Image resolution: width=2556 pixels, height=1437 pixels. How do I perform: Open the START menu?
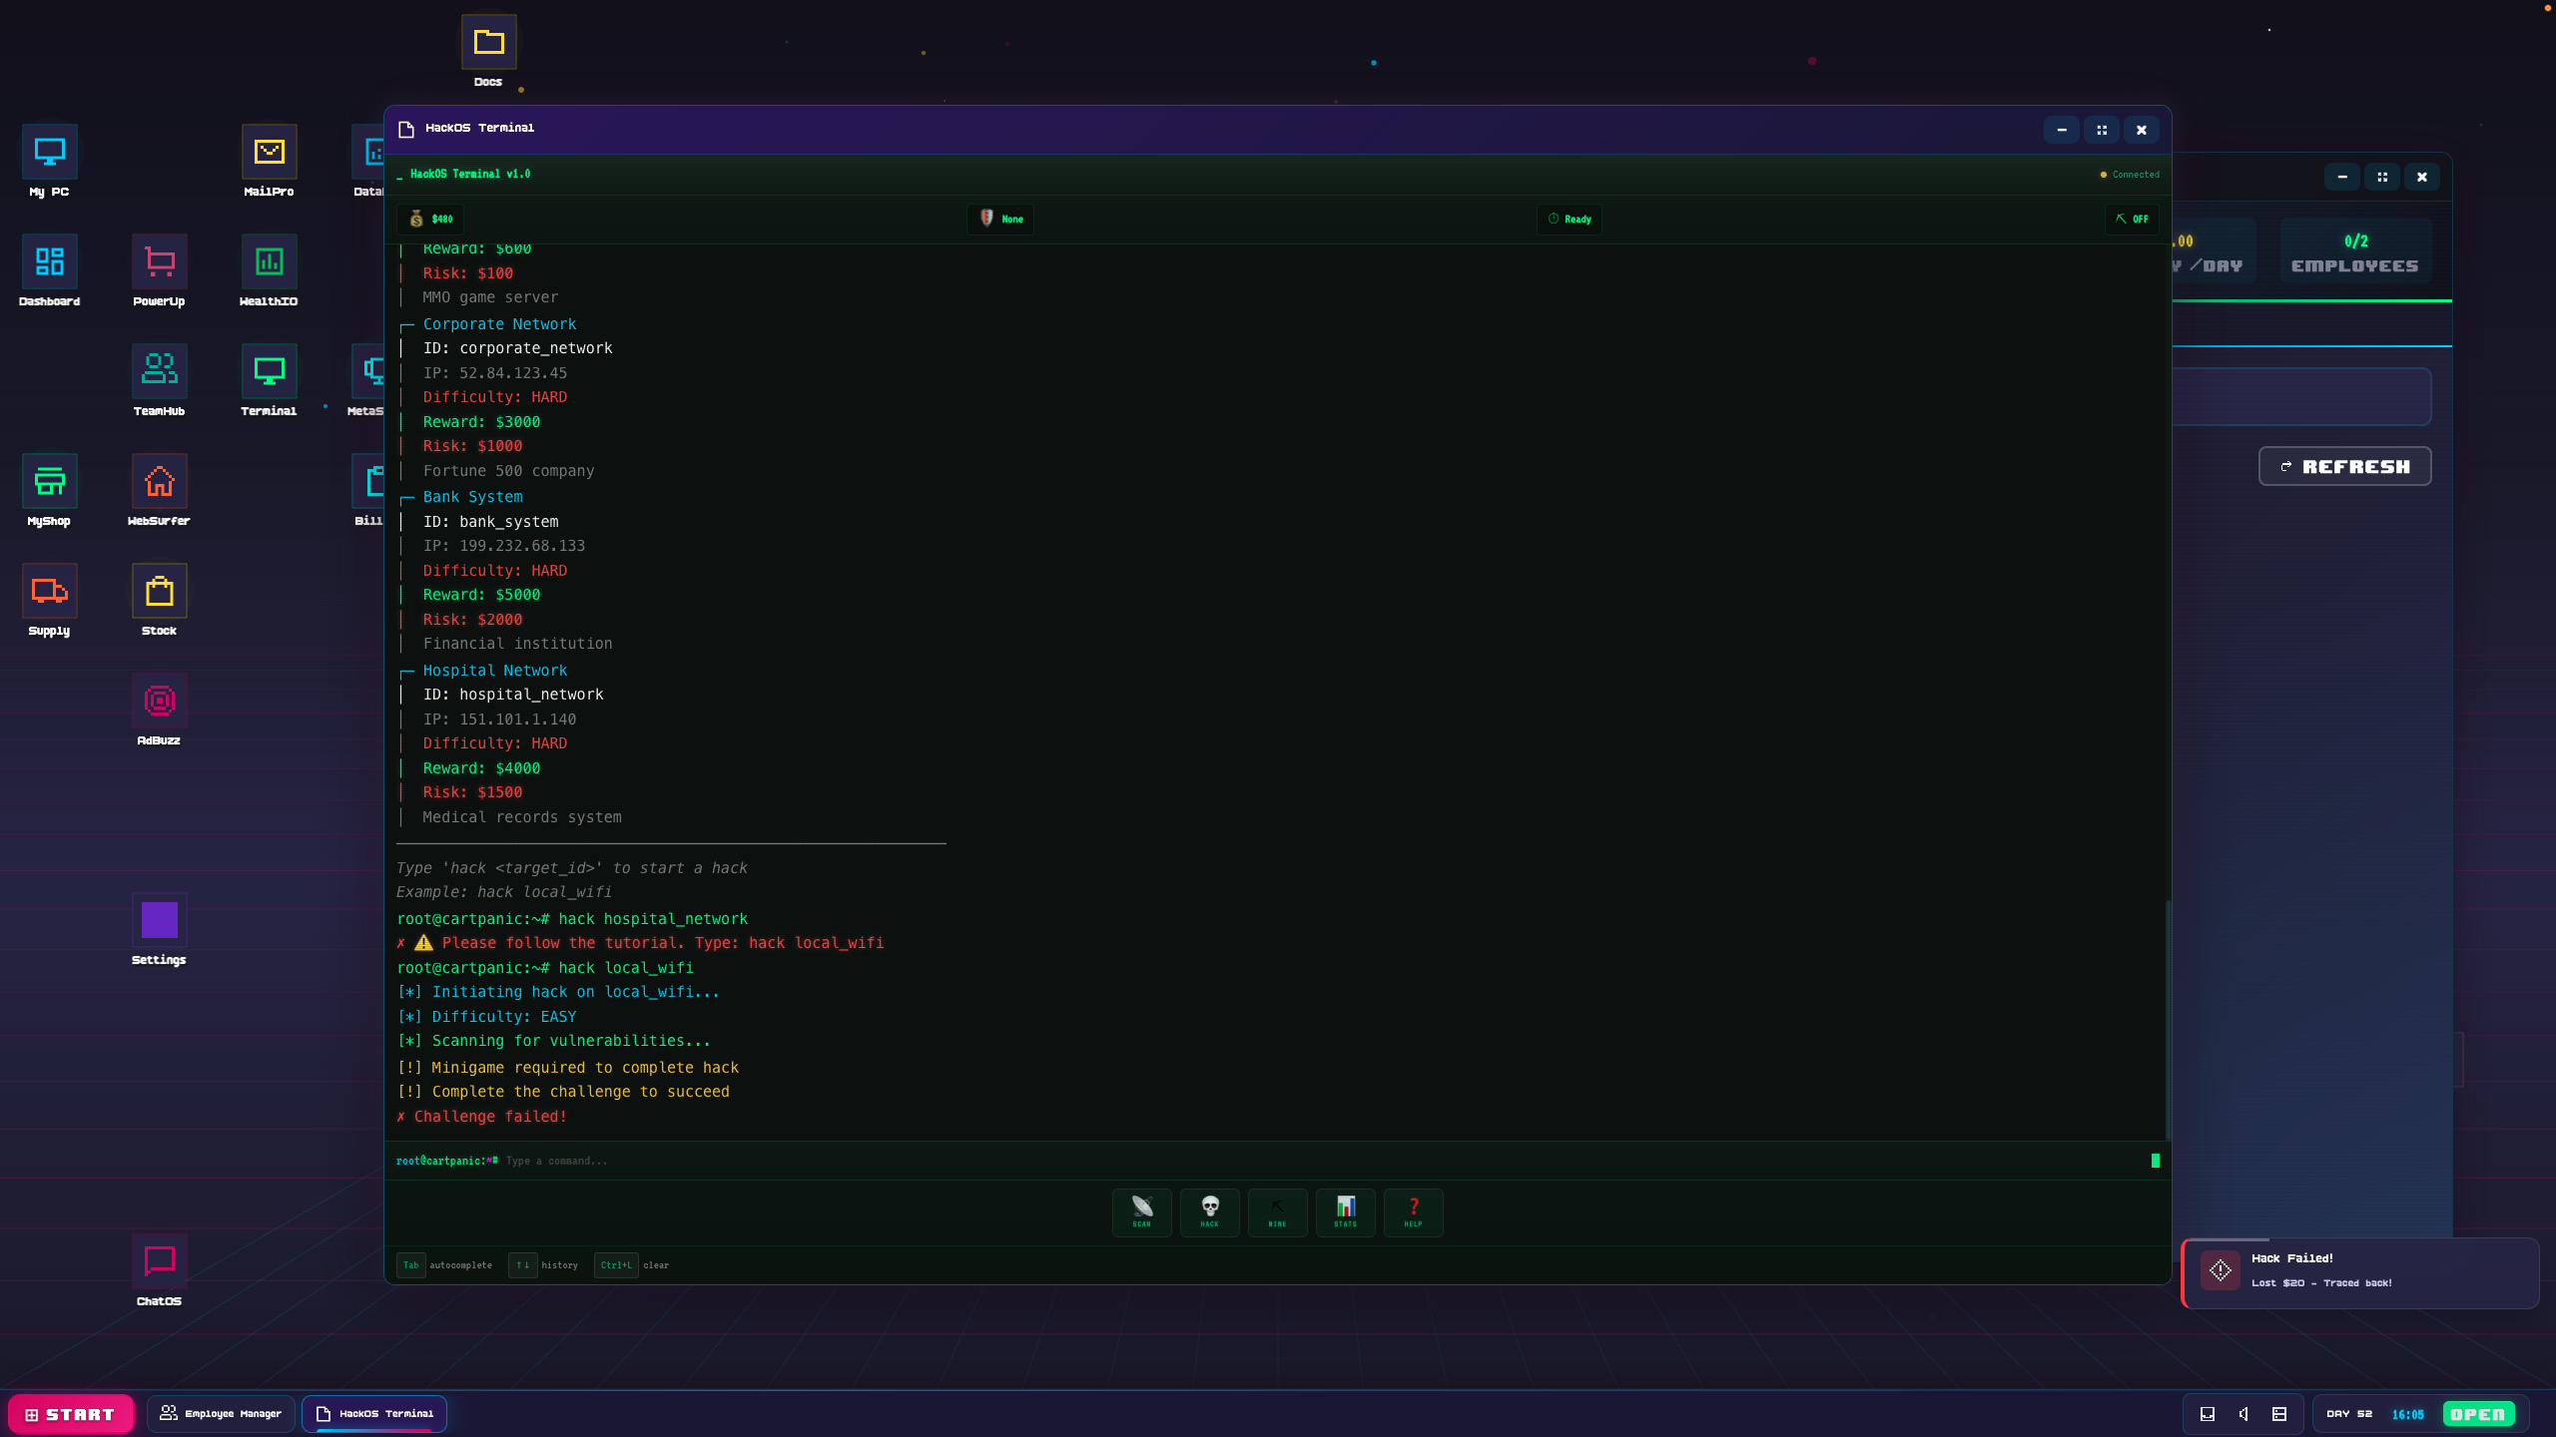71,1413
